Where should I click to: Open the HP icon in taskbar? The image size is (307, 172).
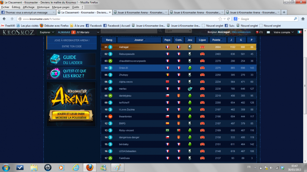point(48,167)
